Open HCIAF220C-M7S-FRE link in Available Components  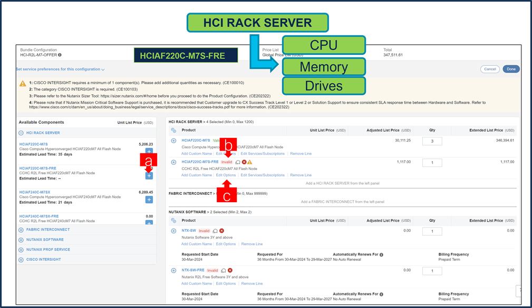pyautogui.click(x=37, y=168)
